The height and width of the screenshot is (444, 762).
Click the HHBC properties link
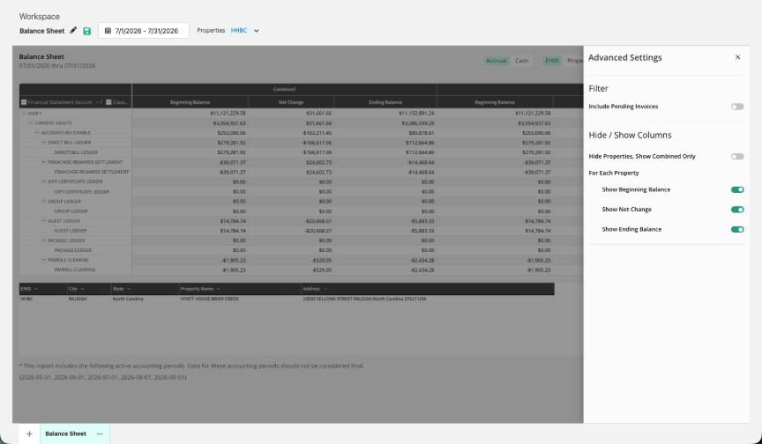(x=239, y=31)
